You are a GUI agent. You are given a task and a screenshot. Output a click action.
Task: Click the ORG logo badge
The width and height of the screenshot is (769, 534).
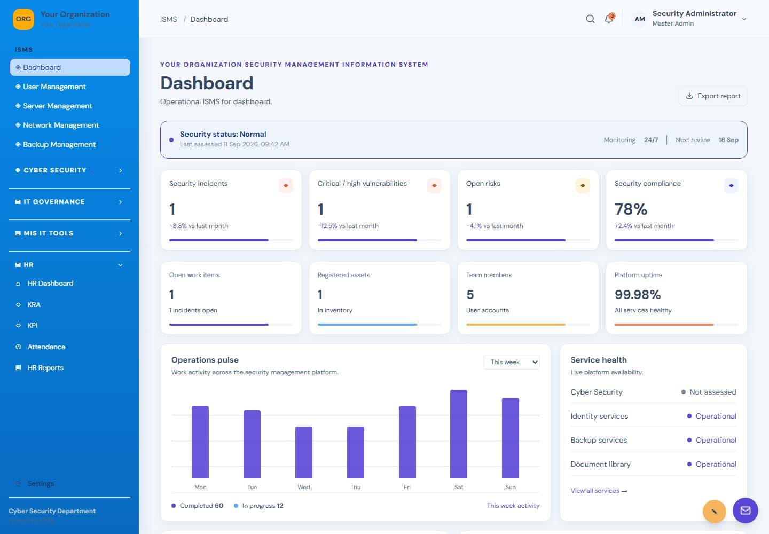pyautogui.click(x=23, y=19)
